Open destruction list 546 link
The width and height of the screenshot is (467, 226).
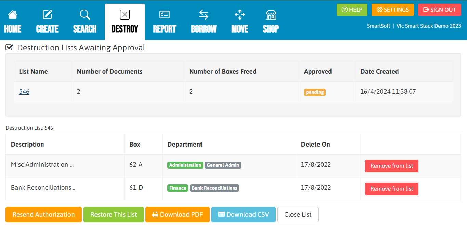[24, 91]
